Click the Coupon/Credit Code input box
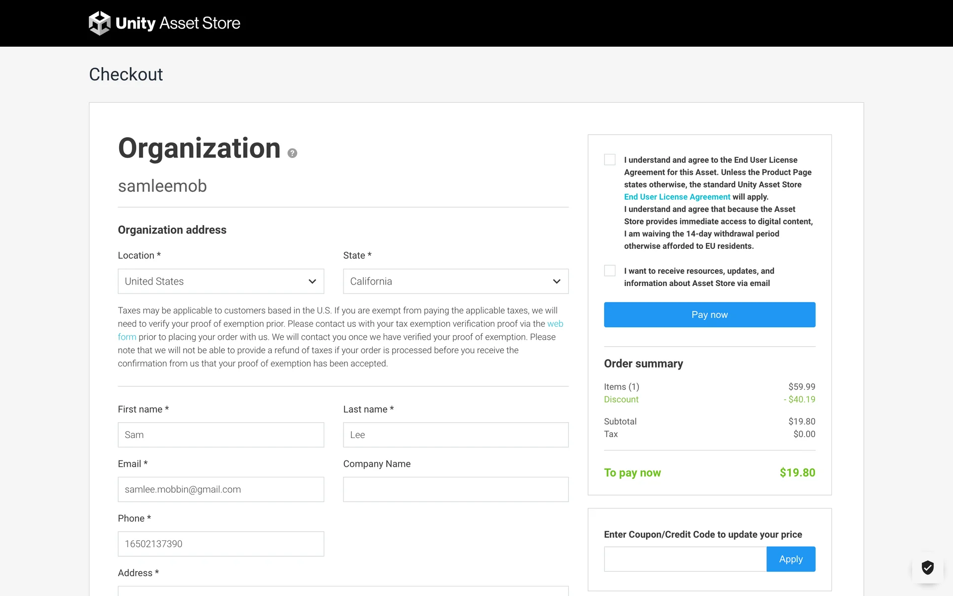 click(x=685, y=559)
